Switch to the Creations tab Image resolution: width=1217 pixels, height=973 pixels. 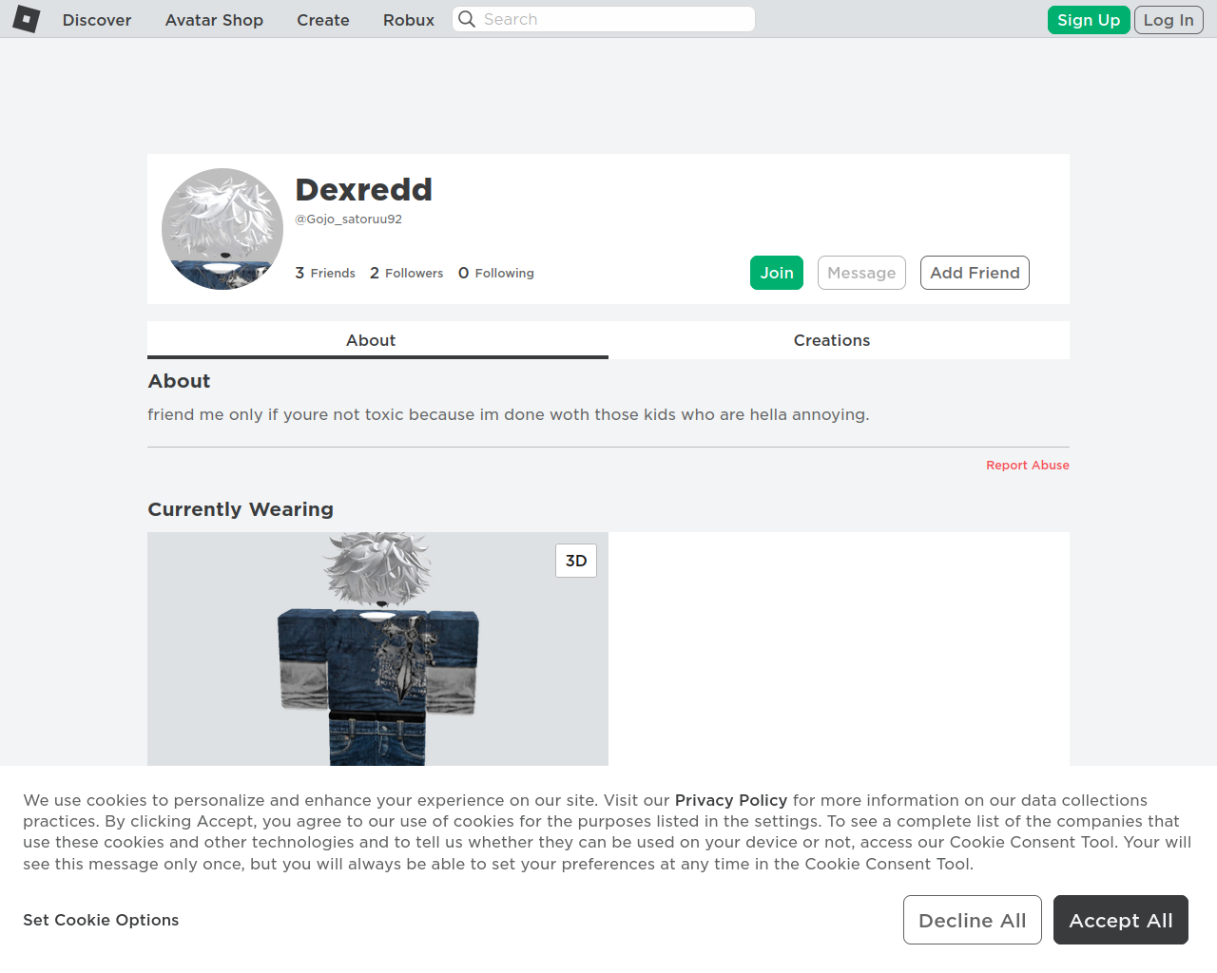point(839,340)
